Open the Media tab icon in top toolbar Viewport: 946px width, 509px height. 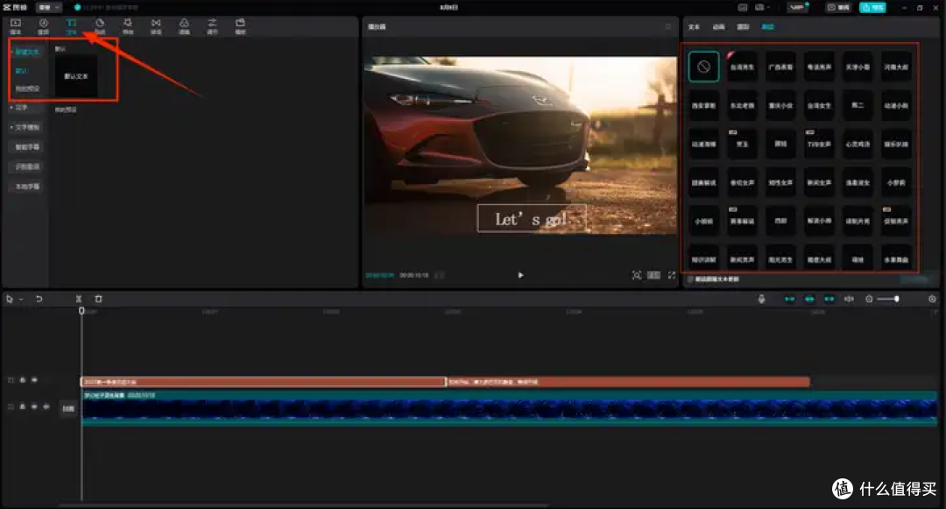click(16, 26)
